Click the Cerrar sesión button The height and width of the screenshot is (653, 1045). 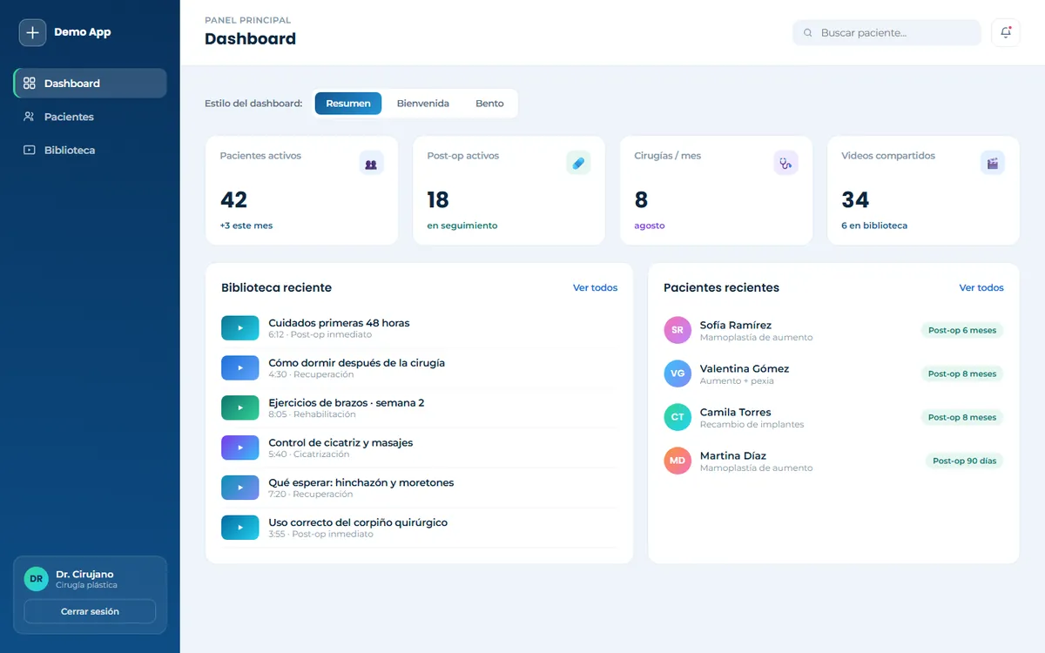click(90, 611)
